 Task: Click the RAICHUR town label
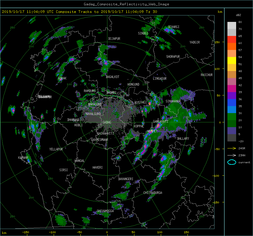207,75
